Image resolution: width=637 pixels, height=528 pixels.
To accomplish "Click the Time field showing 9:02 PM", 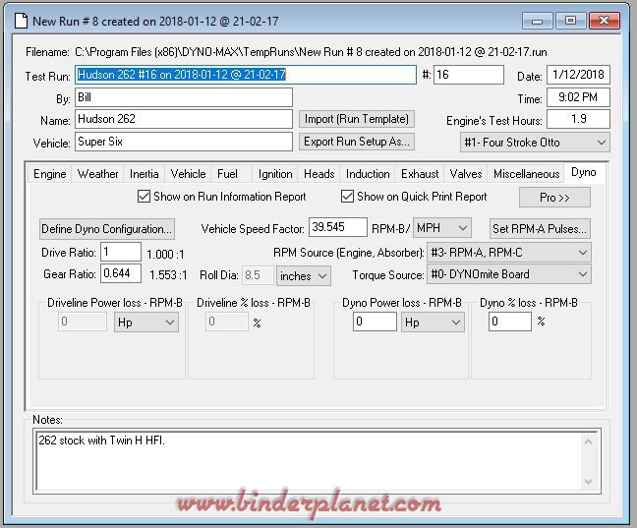I will pos(578,97).
